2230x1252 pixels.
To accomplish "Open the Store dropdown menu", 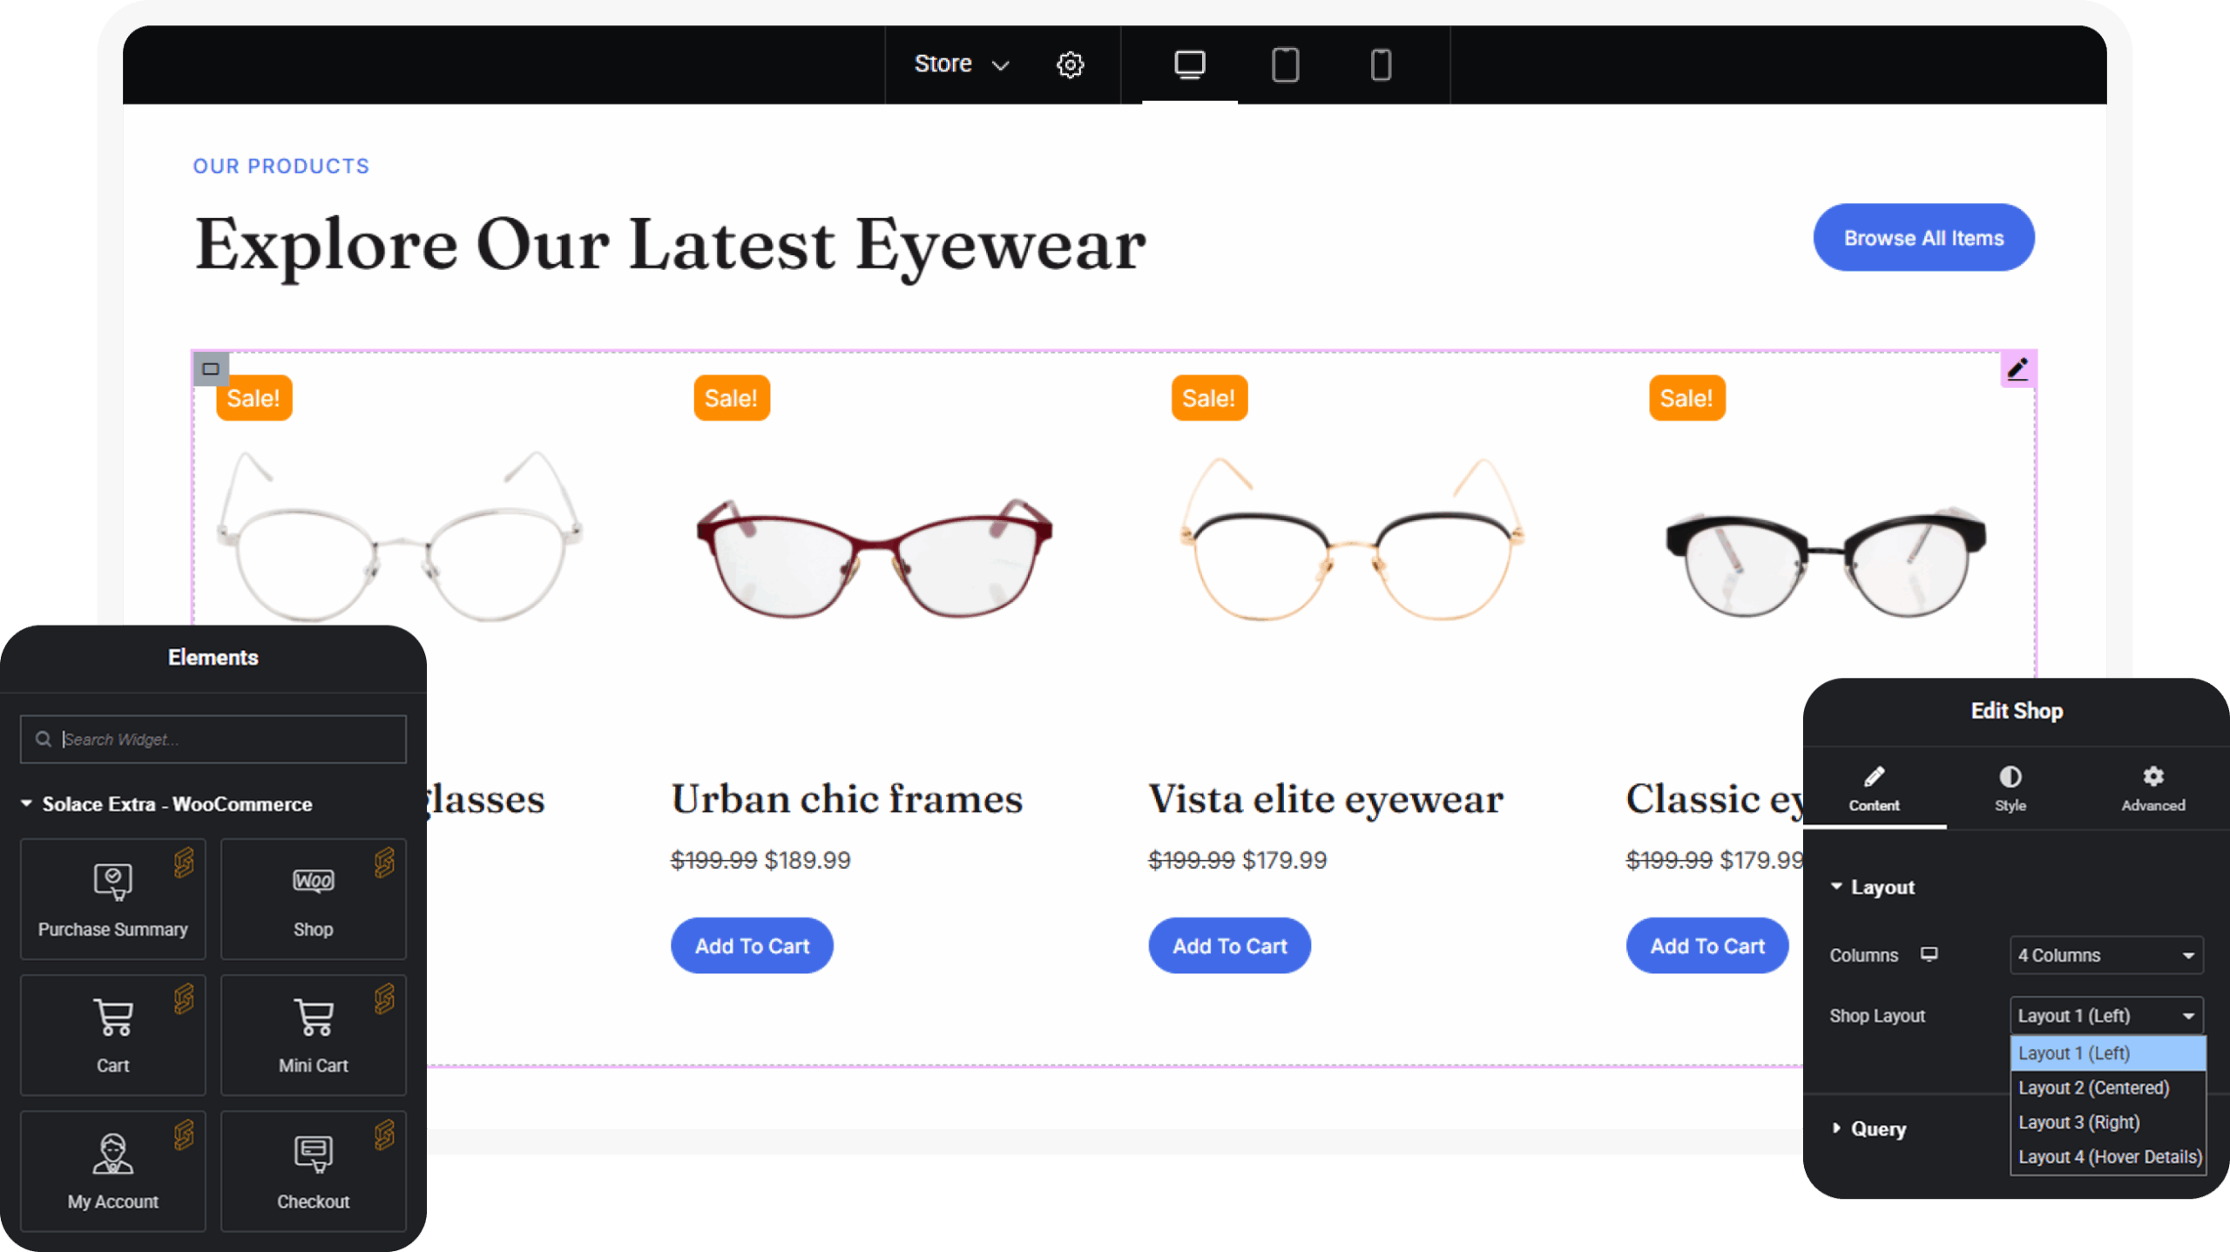I will 960,64.
